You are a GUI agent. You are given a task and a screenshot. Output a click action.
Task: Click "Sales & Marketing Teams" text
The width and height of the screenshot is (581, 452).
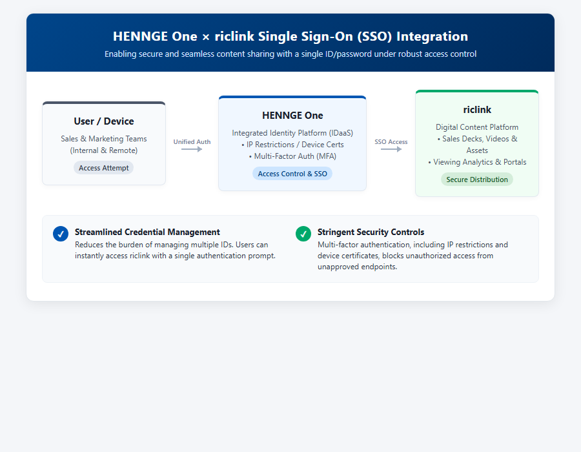[104, 139]
